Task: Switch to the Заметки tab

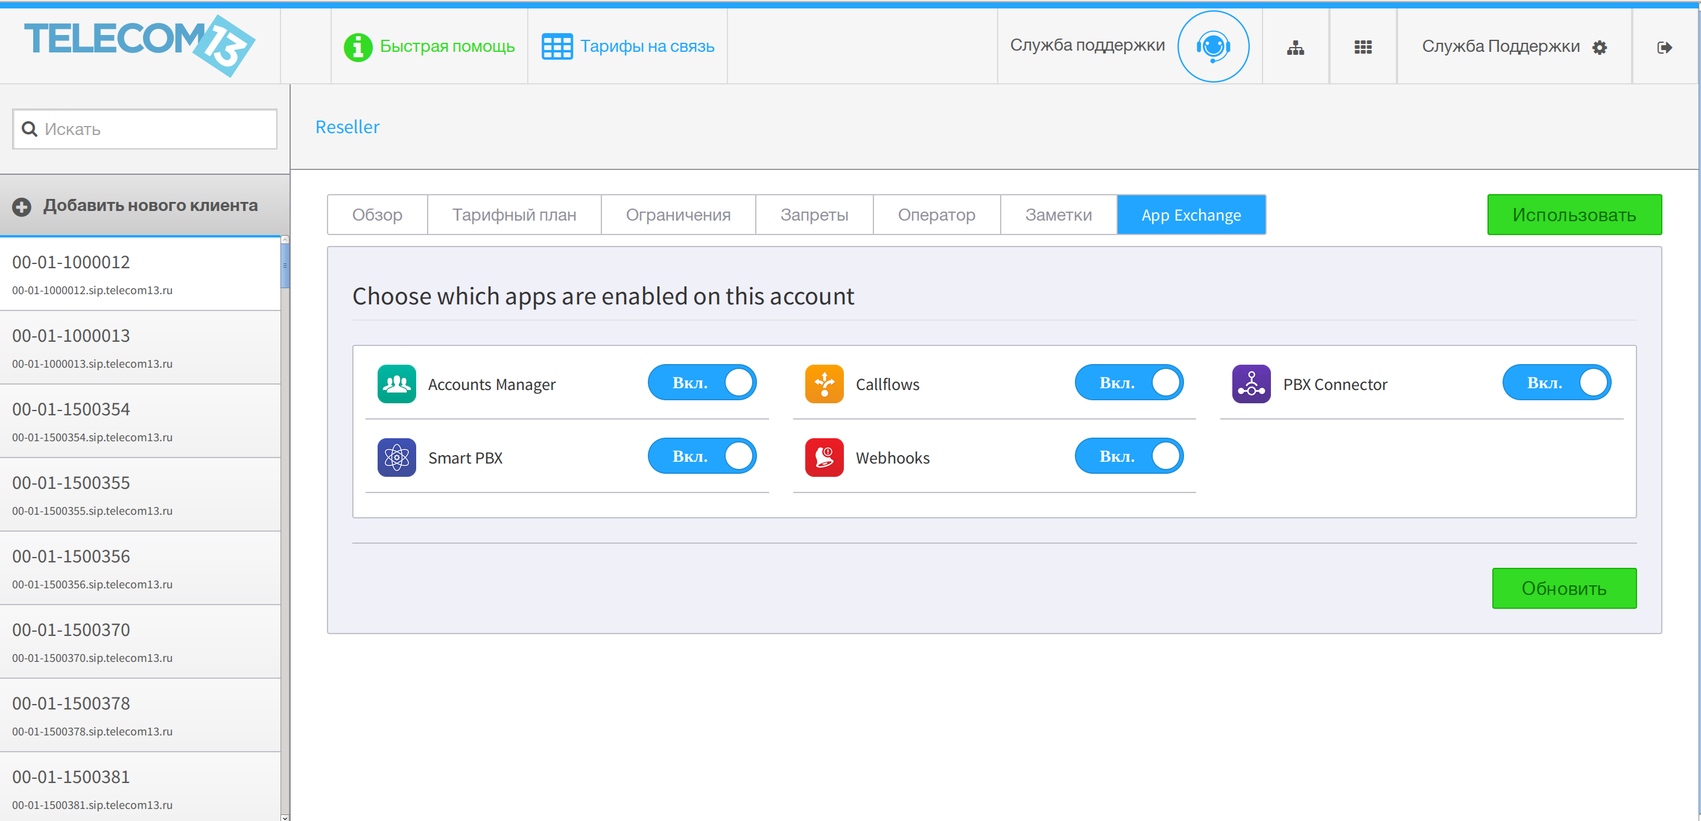Action: 1059,215
